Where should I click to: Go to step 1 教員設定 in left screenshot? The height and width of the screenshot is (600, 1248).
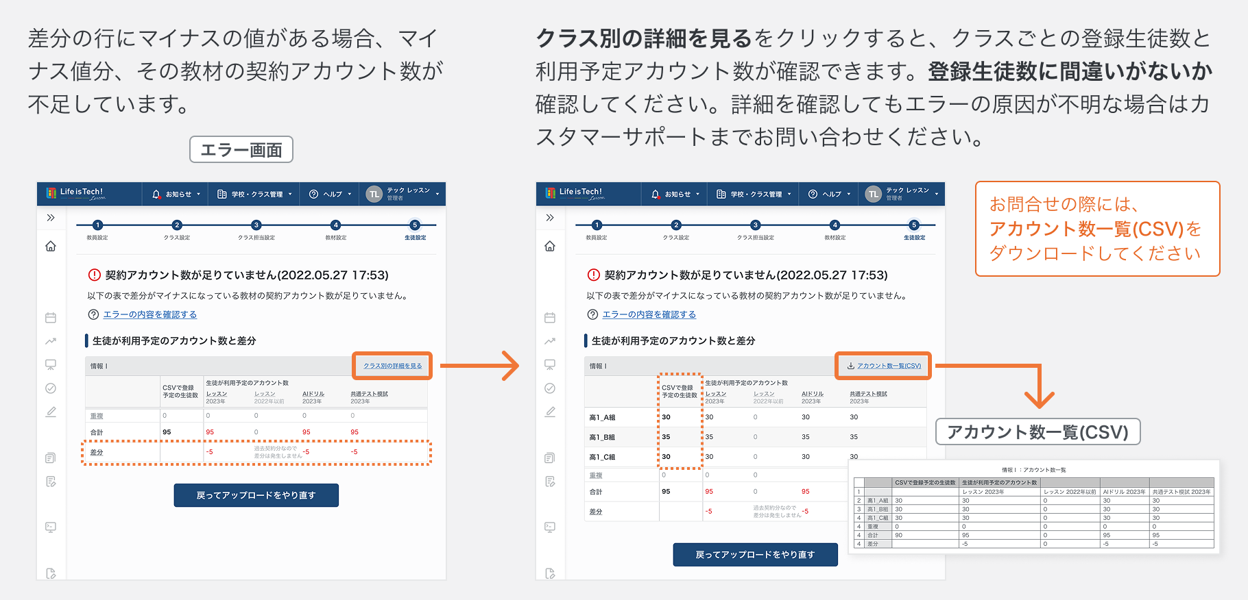coord(97,230)
